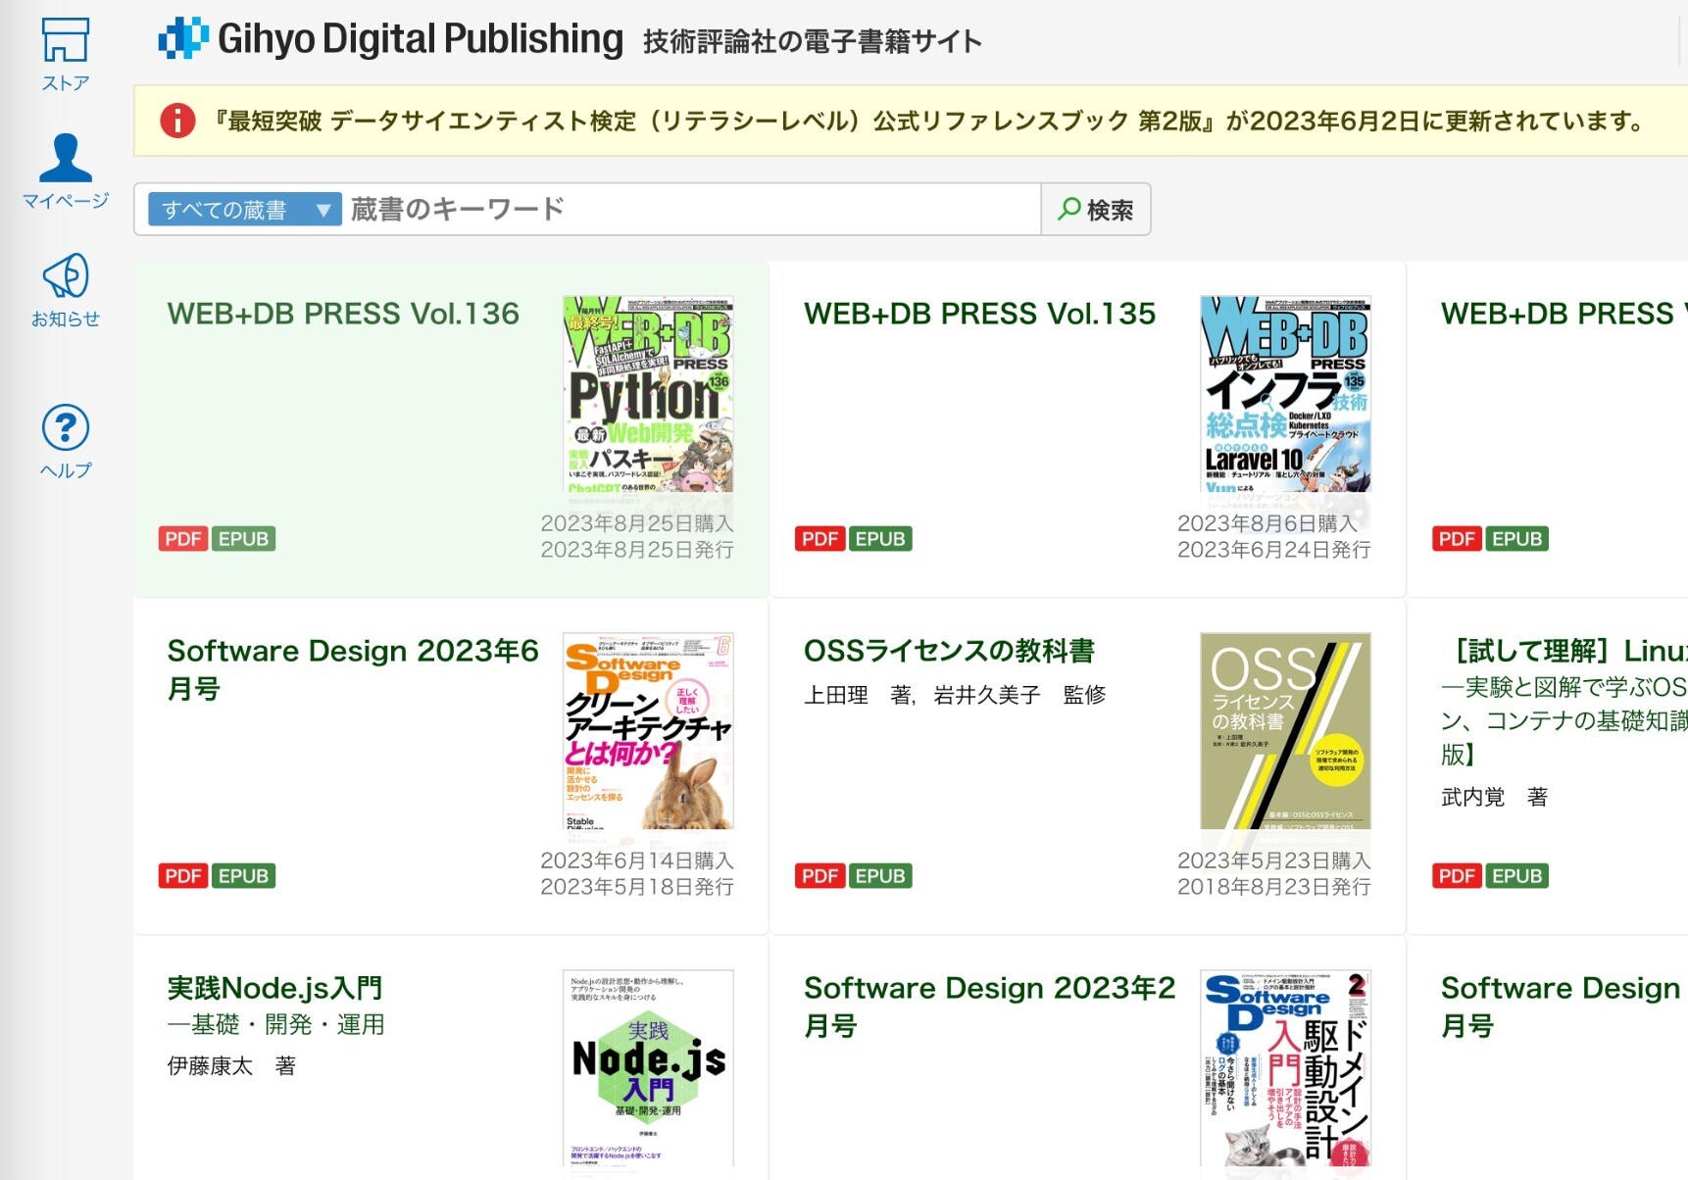Open the OSSライセンスの教科書 title link
This screenshot has width=1688, height=1180.
tap(948, 651)
